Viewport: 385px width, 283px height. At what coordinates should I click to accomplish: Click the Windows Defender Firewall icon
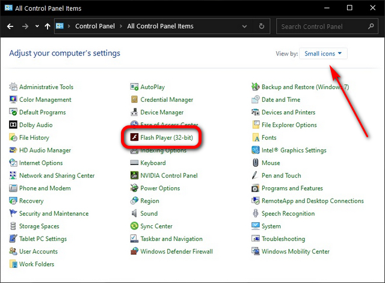[135, 252]
